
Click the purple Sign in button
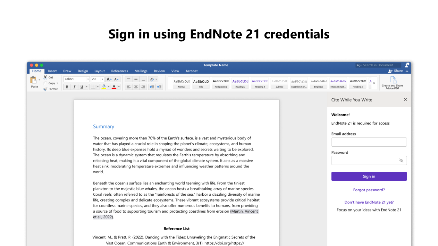point(369,176)
